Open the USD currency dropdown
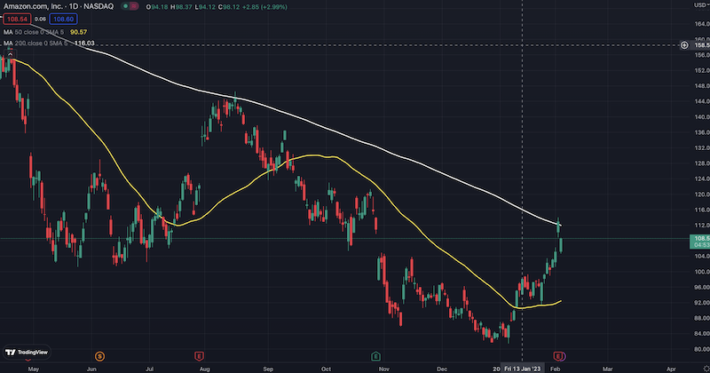The width and height of the screenshot is (710, 373). (x=702, y=4)
